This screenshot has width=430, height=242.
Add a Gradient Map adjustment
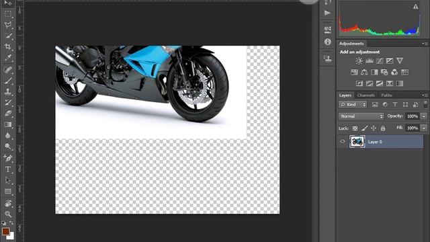pyautogui.click(x=400, y=83)
